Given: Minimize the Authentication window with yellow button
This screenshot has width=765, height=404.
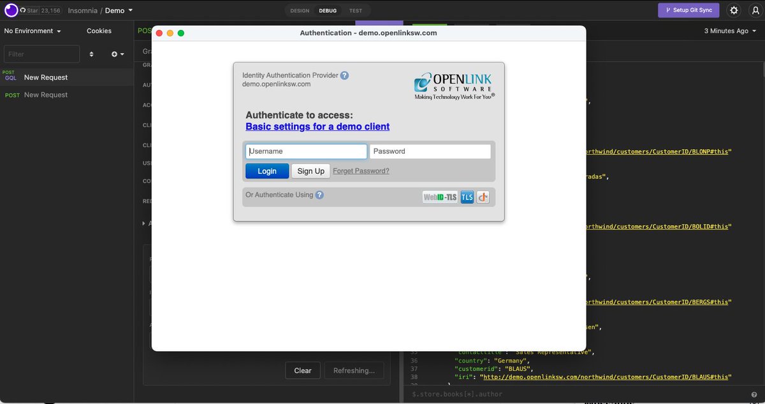Looking at the screenshot, I should tap(170, 33).
